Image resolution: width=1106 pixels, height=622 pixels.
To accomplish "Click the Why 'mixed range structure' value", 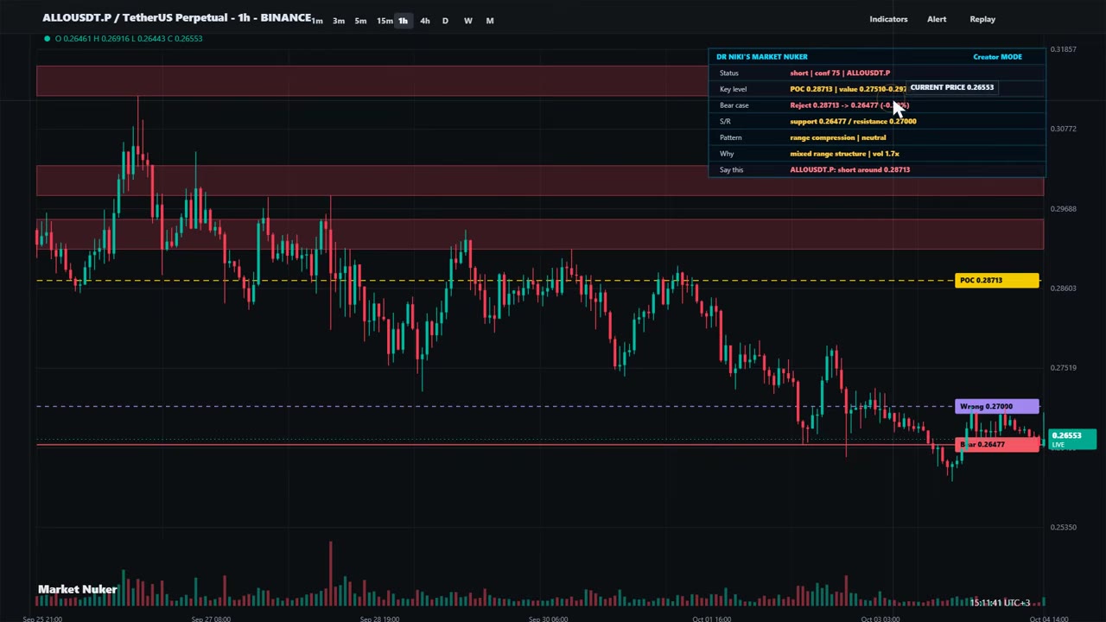I will click(x=844, y=154).
